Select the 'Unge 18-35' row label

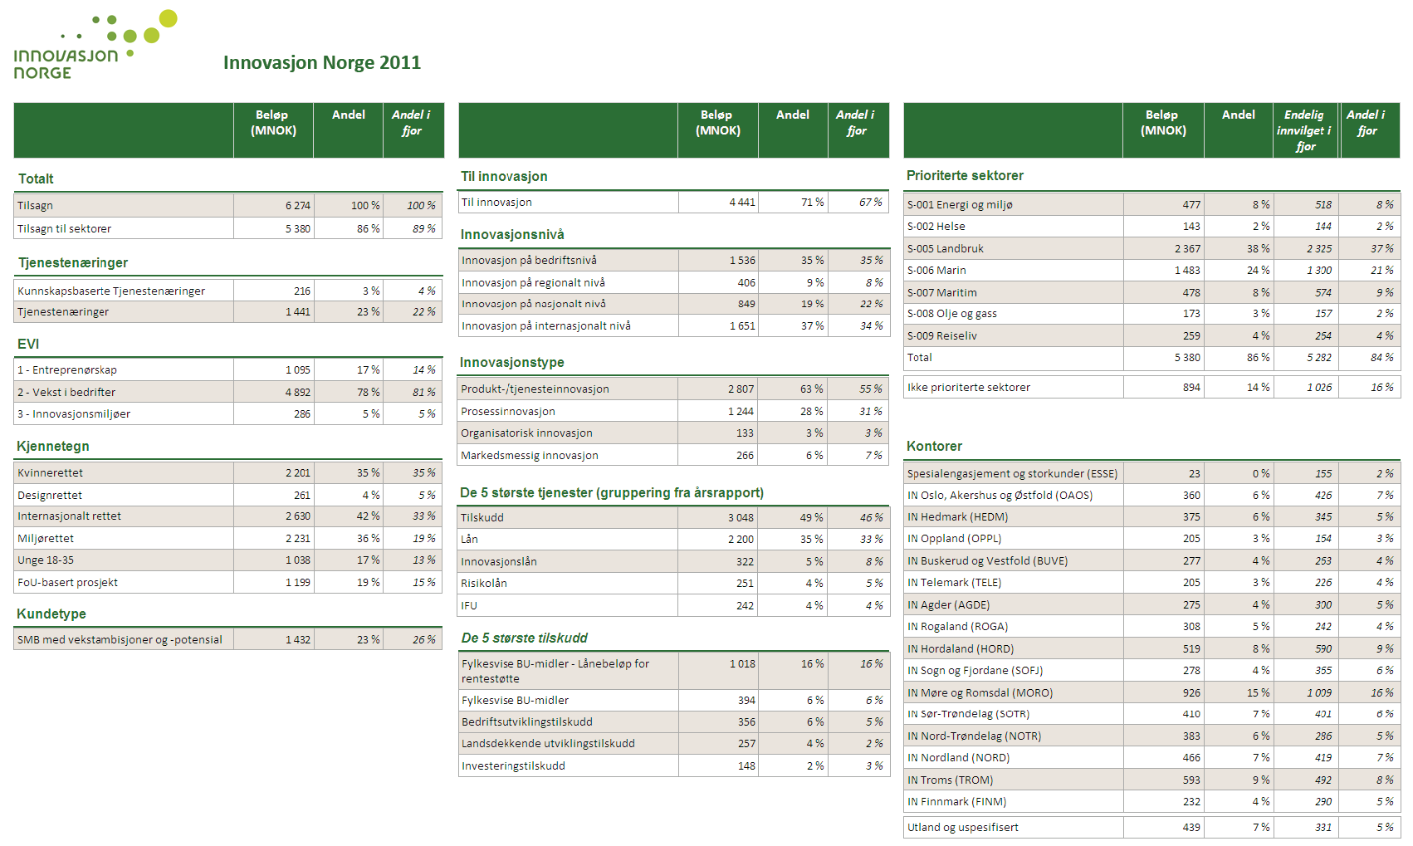pyautogui.click(x=46, y=560)
